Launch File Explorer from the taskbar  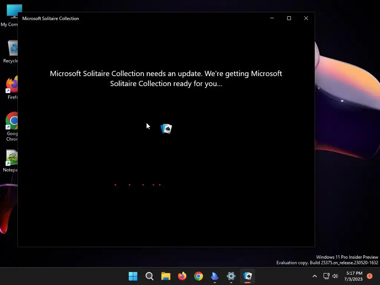coord(166,276)
